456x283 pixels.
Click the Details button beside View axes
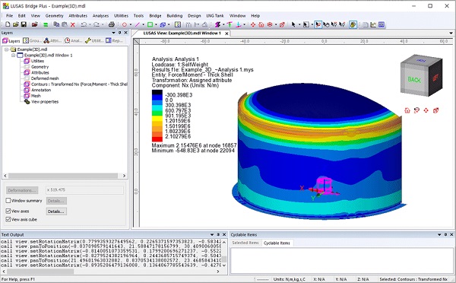pos(56,211)
